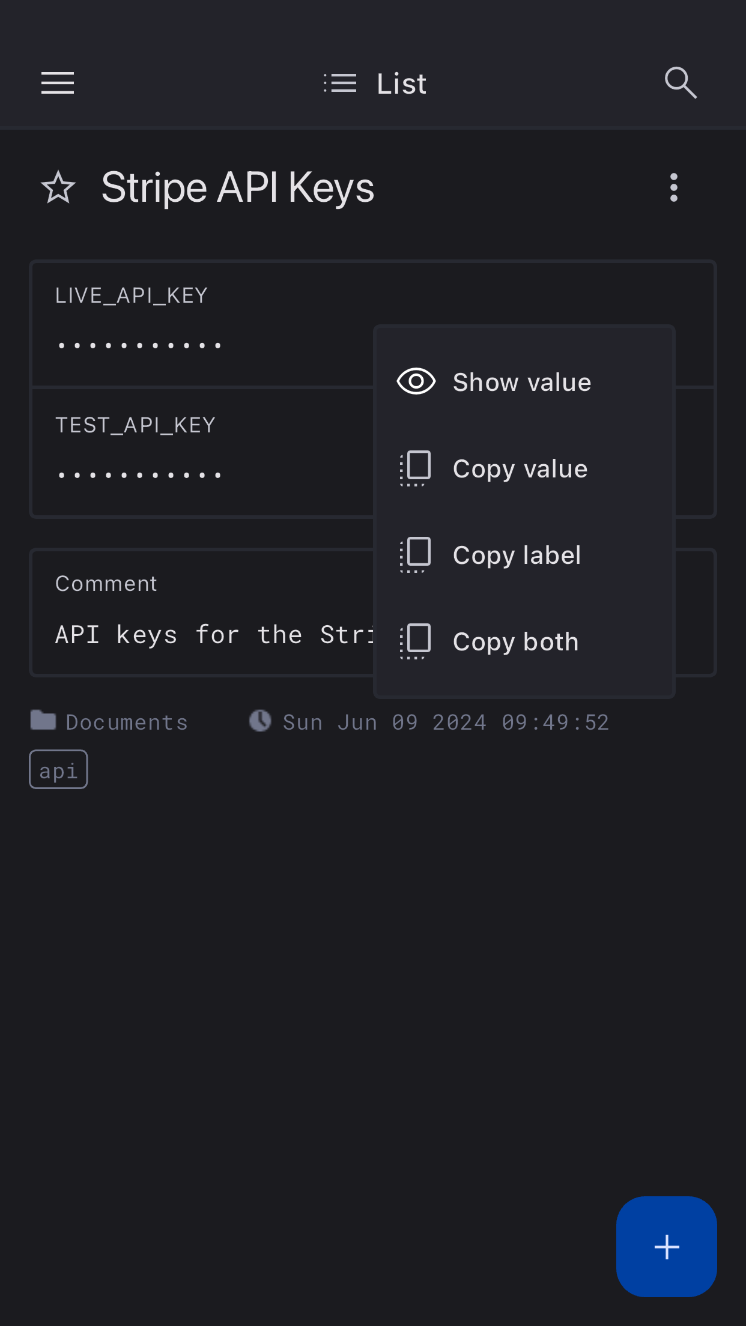The width and height of the screenshot is (746, 1326).
Task: Open the Documents folder link
Action: [x=127, y=722]
